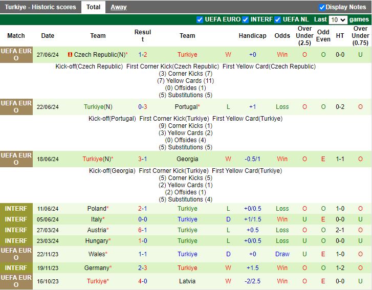Click the Draw odds on Wales row

click(282, 254)
